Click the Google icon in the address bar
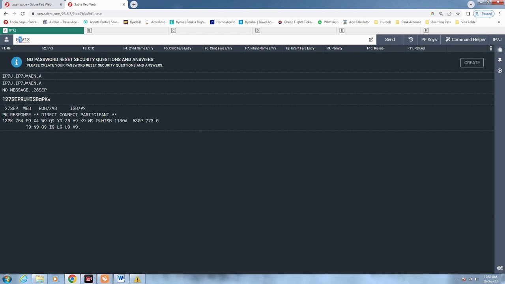 432,14
